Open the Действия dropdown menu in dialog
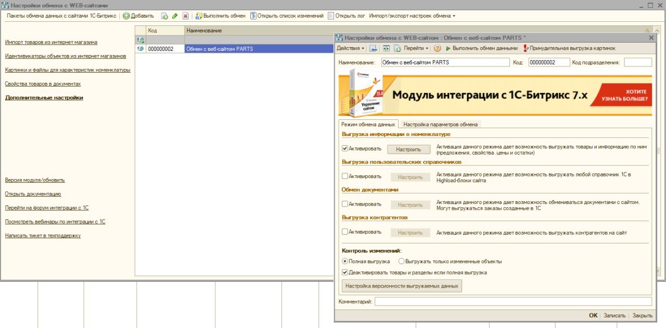666x328 pixels. (x=350, y=48)
